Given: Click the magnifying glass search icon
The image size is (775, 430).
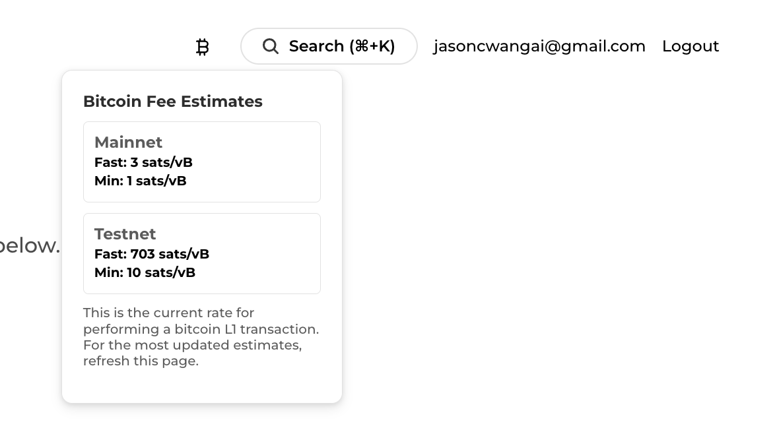Looking at the screenshot, I should coord(270,46).
